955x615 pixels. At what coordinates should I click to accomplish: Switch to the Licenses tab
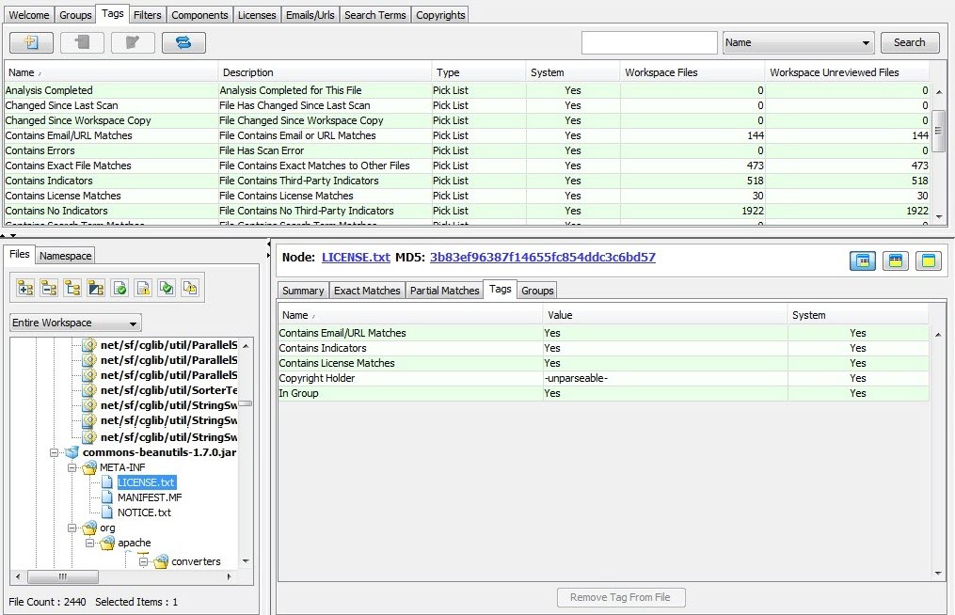click(256, 15)
